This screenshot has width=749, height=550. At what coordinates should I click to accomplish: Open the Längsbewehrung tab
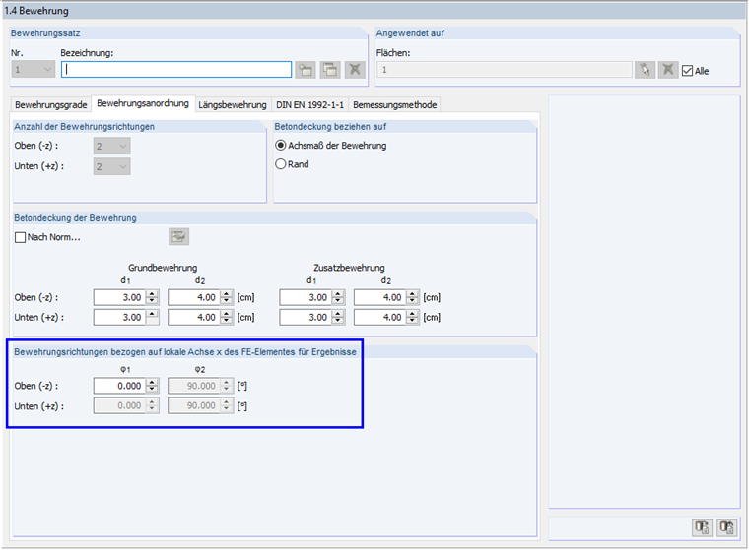[233, 105]
